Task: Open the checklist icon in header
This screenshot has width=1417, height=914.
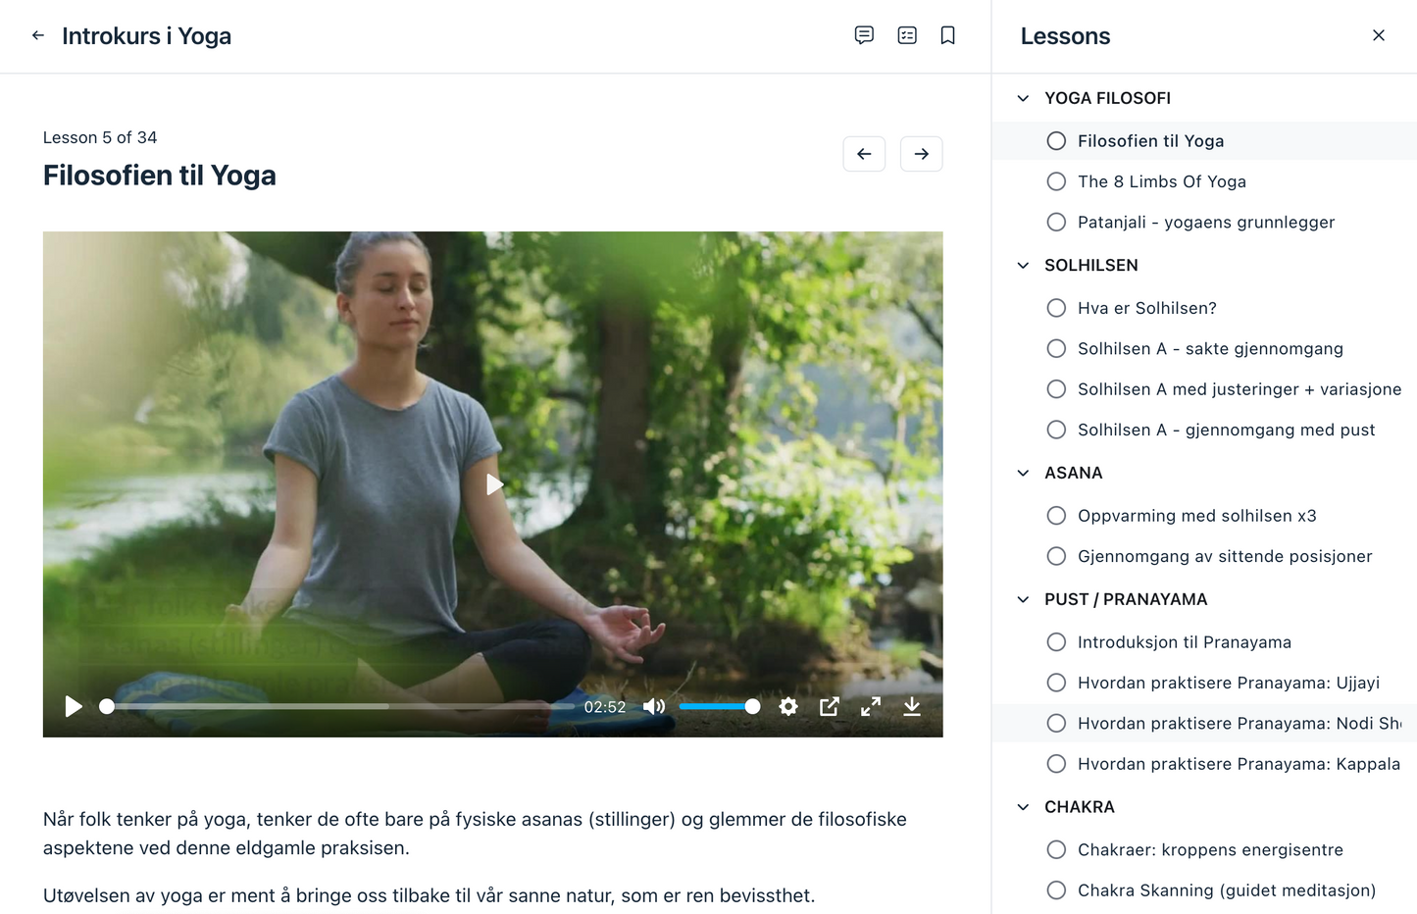Action: (x=907, y=35)
